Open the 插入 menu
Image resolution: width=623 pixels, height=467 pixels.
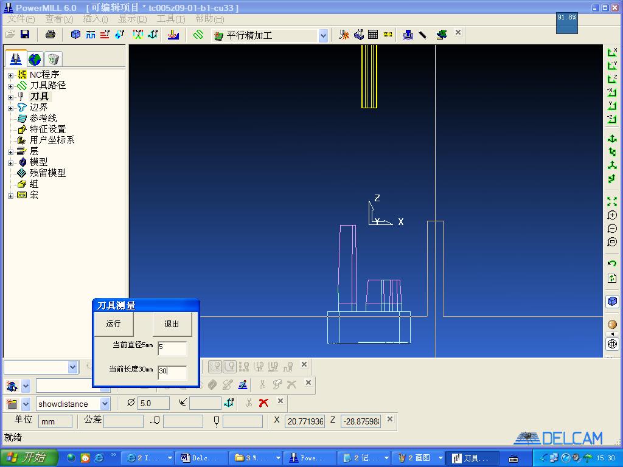96,19
